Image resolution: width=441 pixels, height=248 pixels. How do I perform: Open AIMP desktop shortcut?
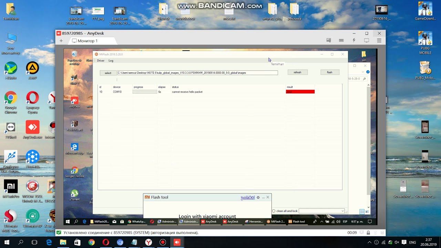pos(32,70)
